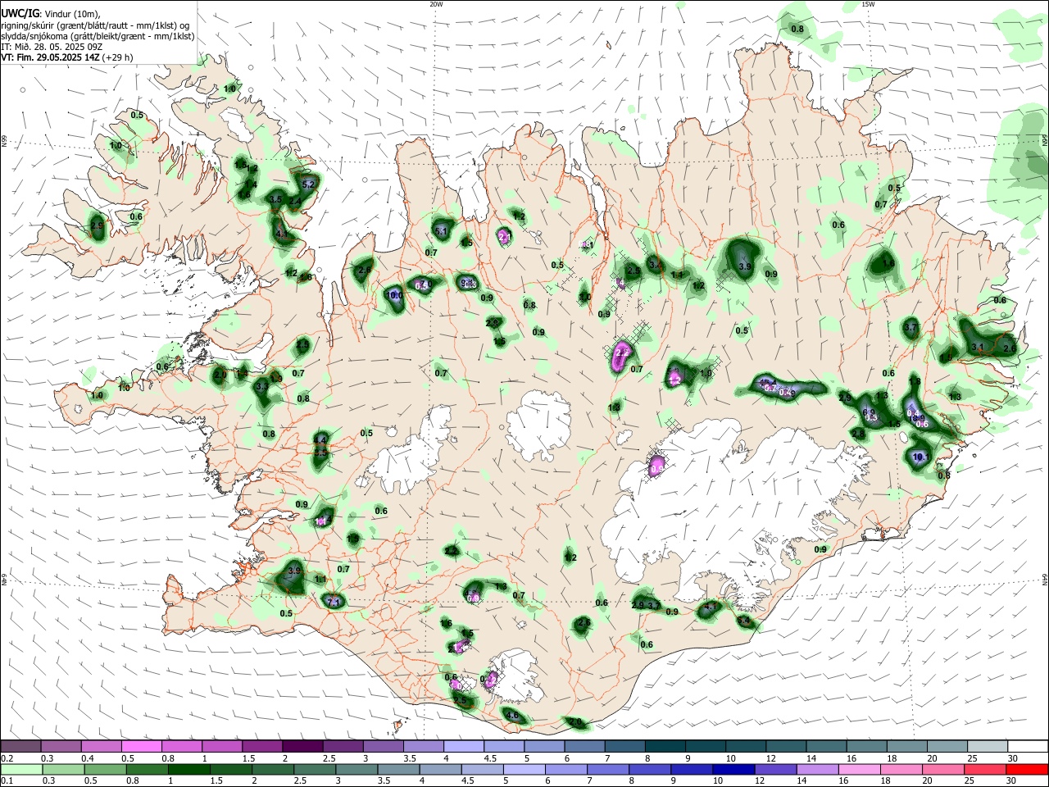Click the '4.1' precipitation value on the southeast coast
1049x787 pixels.
711,607
